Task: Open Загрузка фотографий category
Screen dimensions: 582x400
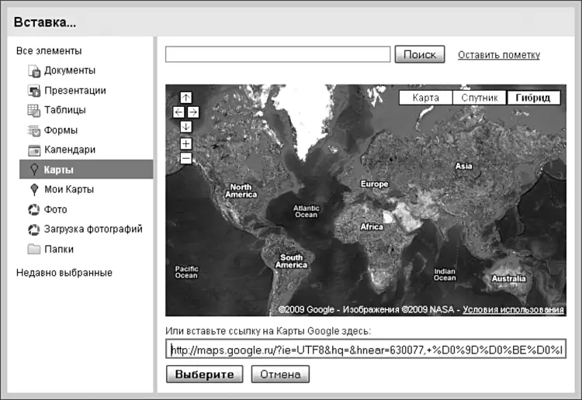Action: (93, 229)
